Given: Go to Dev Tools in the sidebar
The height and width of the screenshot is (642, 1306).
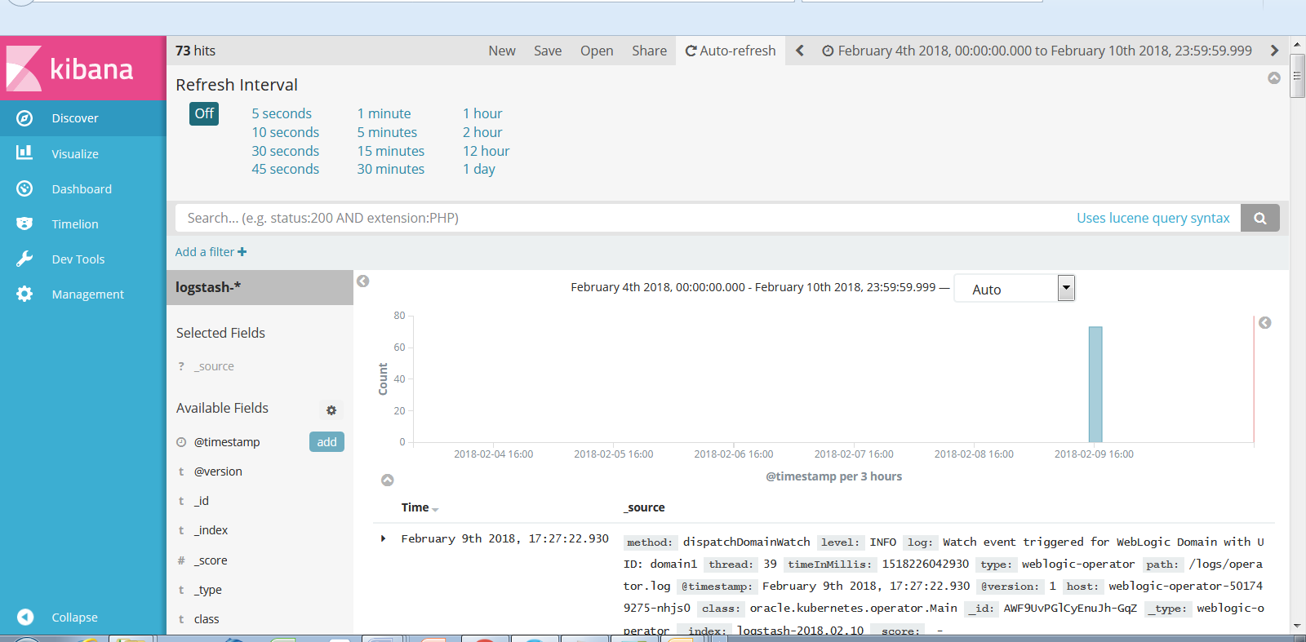Looking at the screenshot, I should tap(78, 259).
